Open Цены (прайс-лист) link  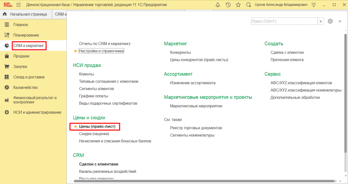97,127
